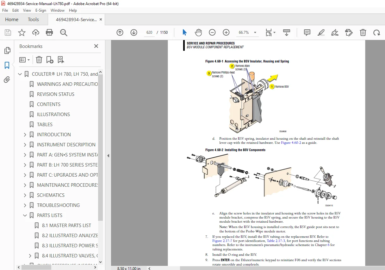Add a new bookmark icon
385x270 pixels.
50,60
